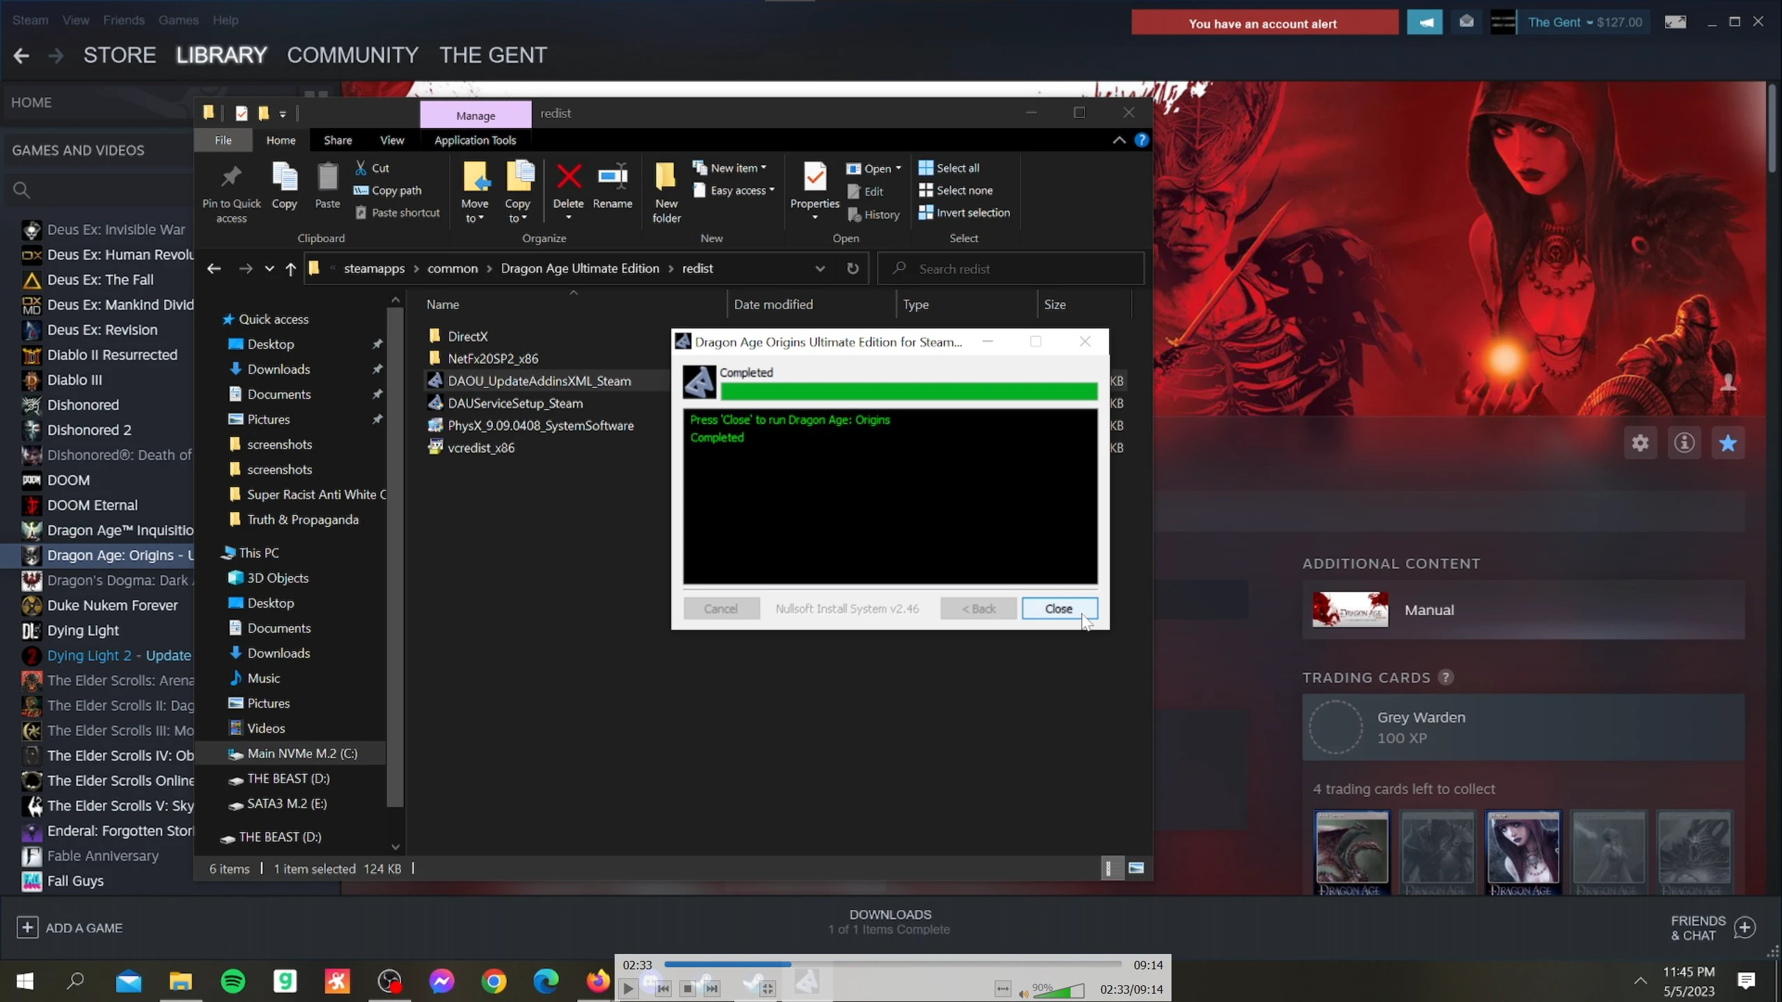Collapse the Explorer ribbon chevron
The width and height of the screenshot is (1782, 1002).
1119,141
